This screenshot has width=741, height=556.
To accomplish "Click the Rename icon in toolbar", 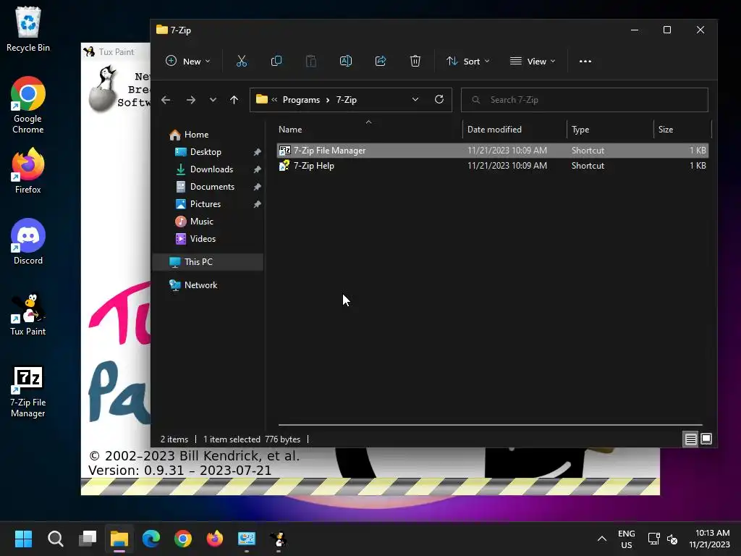I will (345, 61).
